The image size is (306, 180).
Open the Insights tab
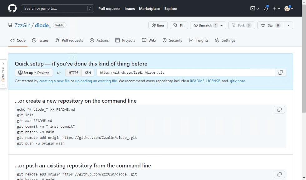(199, 40)
